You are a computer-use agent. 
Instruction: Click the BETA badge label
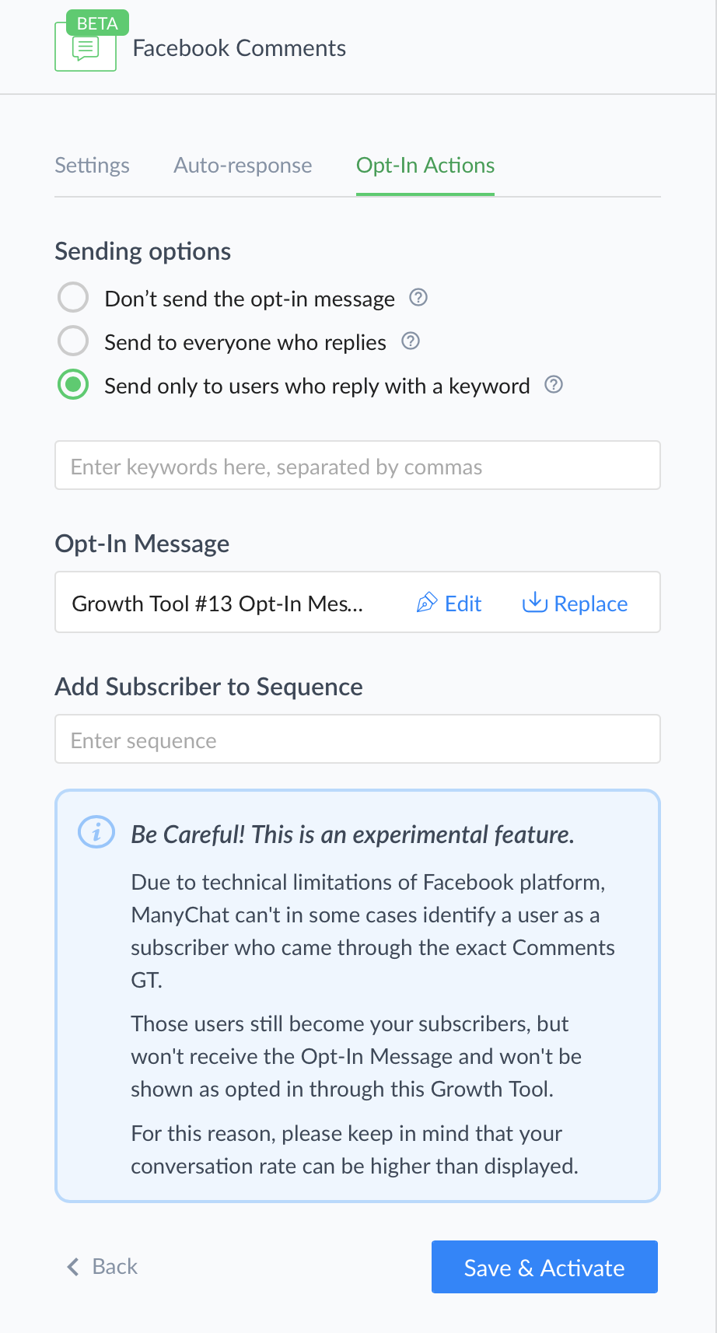[97, 23]
